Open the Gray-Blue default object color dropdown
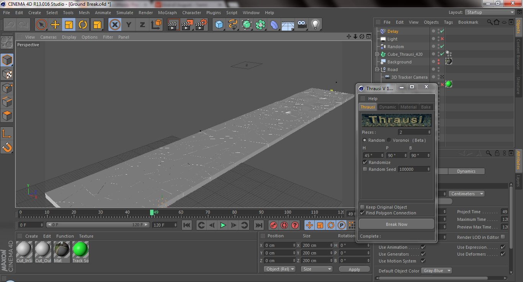The width and height of the screenshot is (523, 282). coord(436,271)
